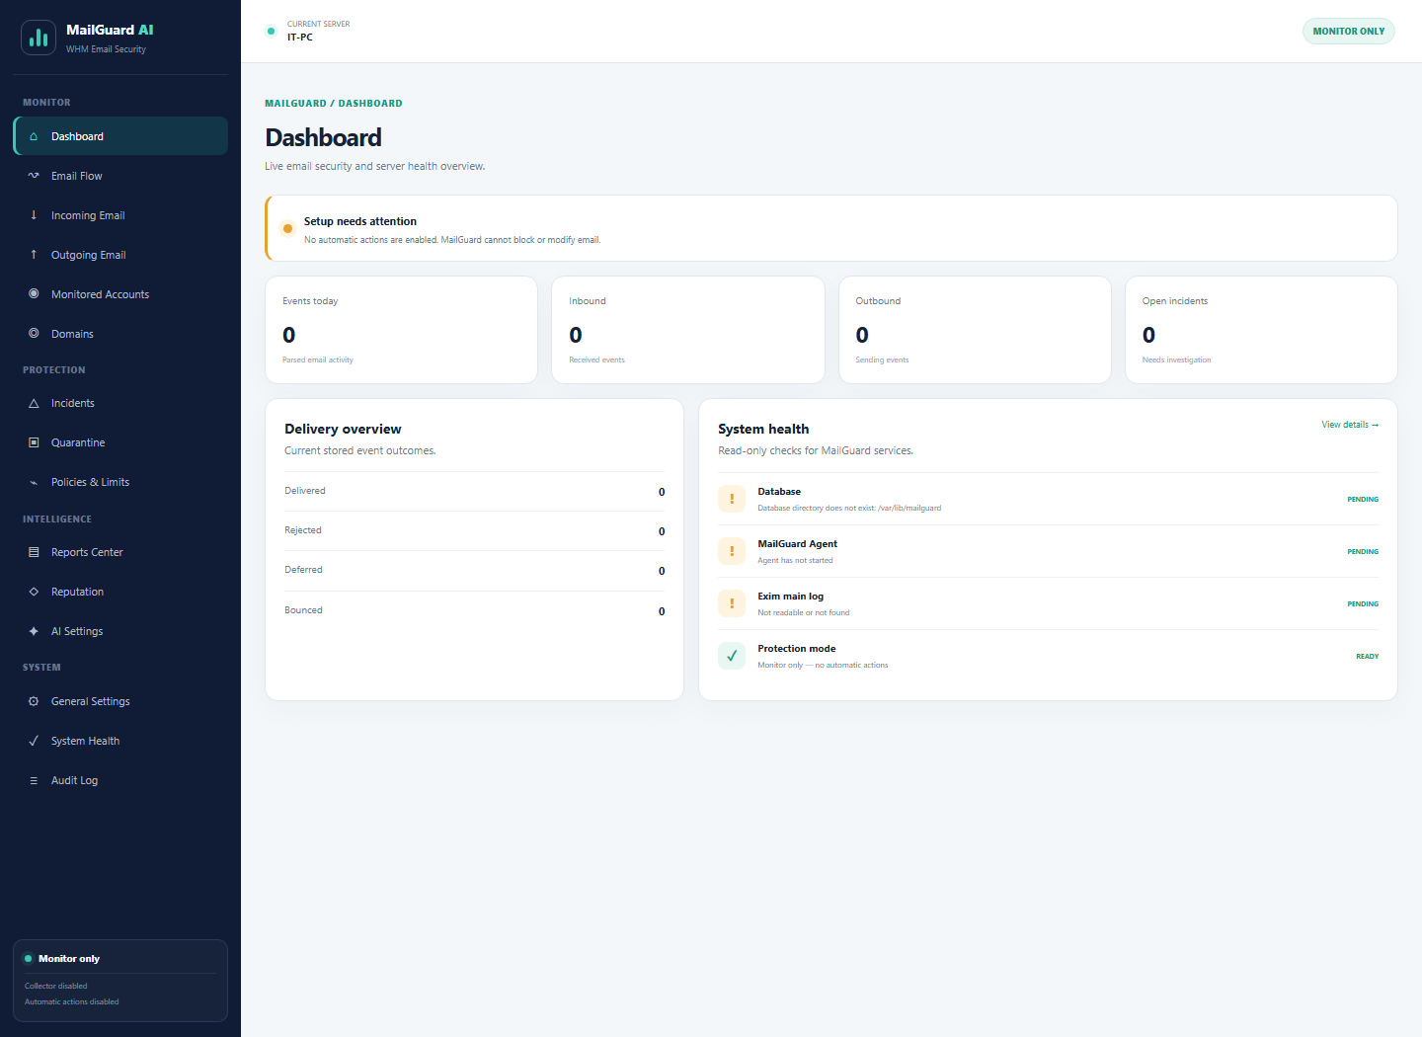Open the Domains page
Image resolution: width=1422 pixels, height=1037 pixels.
120,334
